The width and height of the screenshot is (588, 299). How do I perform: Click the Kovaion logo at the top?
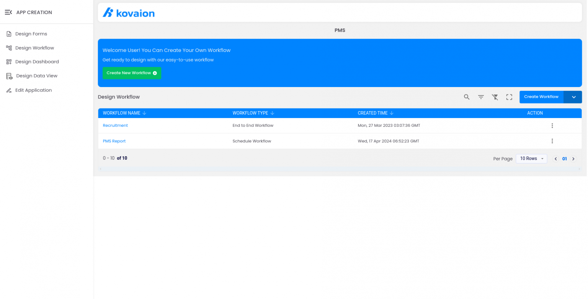click(x=129, y=13)
